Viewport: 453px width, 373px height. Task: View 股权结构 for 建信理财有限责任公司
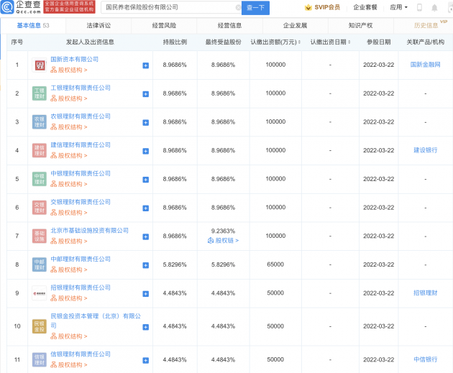click(x=69, y=156)
